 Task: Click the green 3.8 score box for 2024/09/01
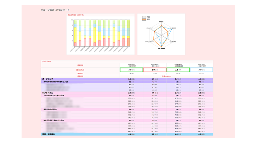pos(178,70)
